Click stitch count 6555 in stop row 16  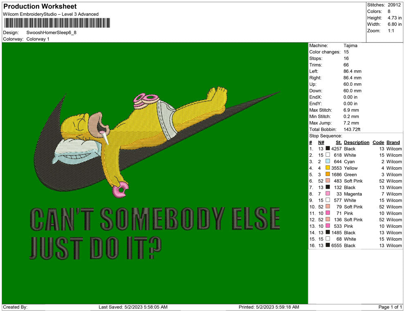[337, 246]
